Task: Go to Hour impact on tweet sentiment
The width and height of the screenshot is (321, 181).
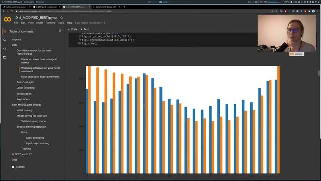Action: point(40,77)
